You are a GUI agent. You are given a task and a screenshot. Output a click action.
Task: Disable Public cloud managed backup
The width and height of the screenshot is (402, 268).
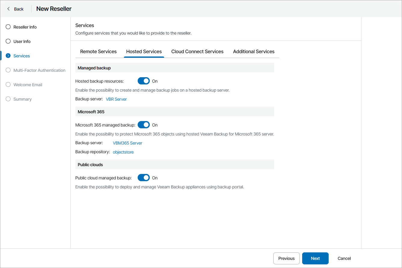pyautogui.click(x=143, y=178)
